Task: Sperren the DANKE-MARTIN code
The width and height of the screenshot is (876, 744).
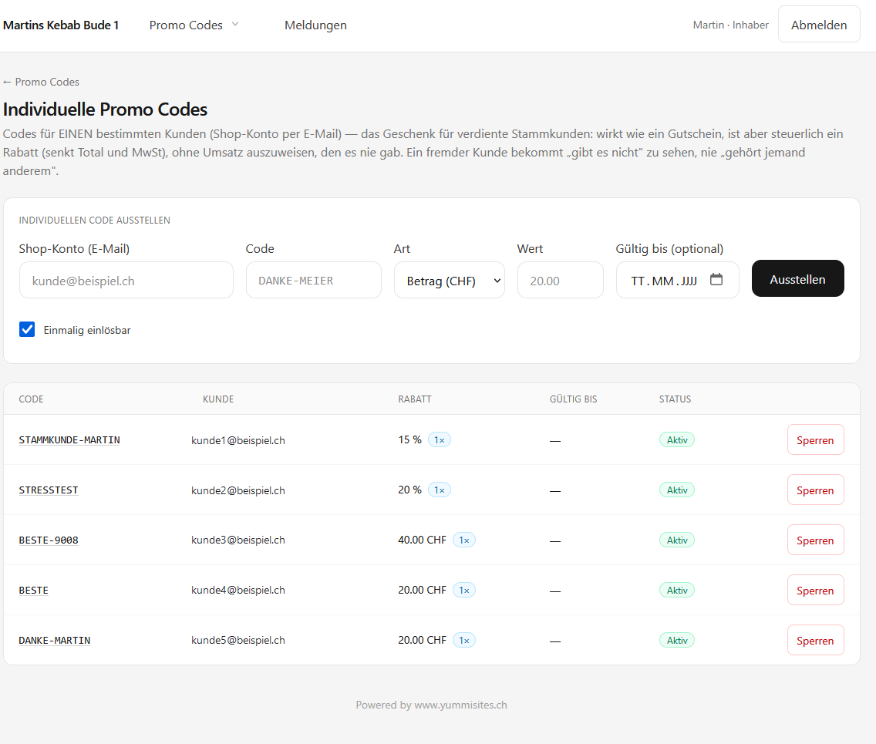Action: (x=816, y=641)
